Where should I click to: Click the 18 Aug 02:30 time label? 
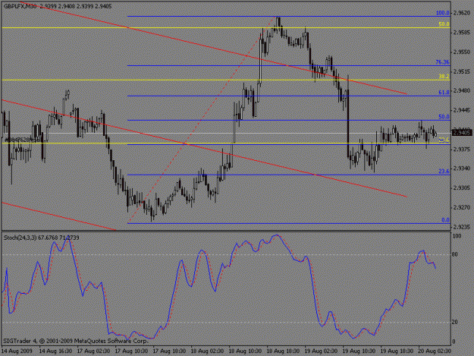pos(207,351)
